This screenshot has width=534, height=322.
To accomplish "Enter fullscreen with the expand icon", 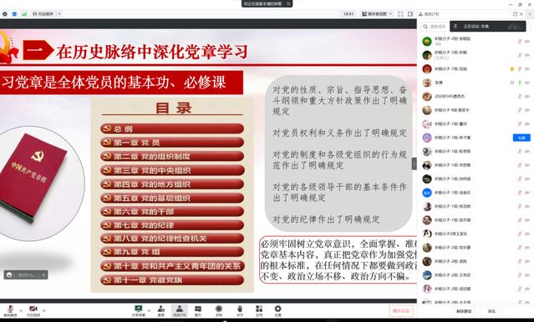I will [400, 14].
